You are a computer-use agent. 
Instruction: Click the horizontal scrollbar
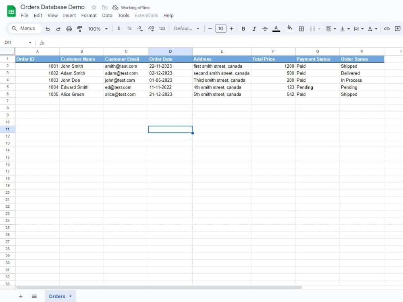159,288
